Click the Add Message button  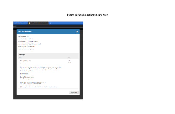[x=74, y=93]
